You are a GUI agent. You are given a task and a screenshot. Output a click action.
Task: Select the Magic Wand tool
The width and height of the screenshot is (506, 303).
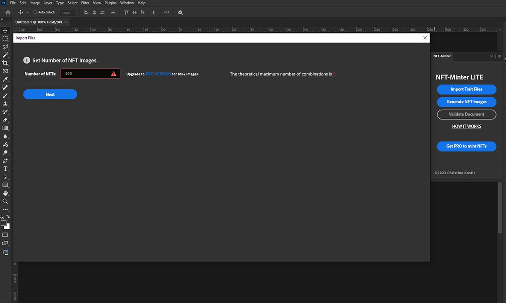pyautogui.click(x=5, y=55)
